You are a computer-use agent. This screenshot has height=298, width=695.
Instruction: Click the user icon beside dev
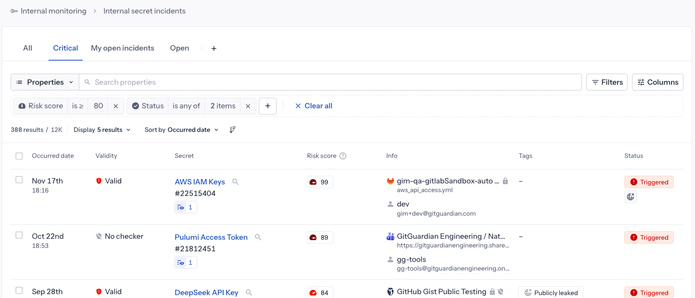(391, 204)
